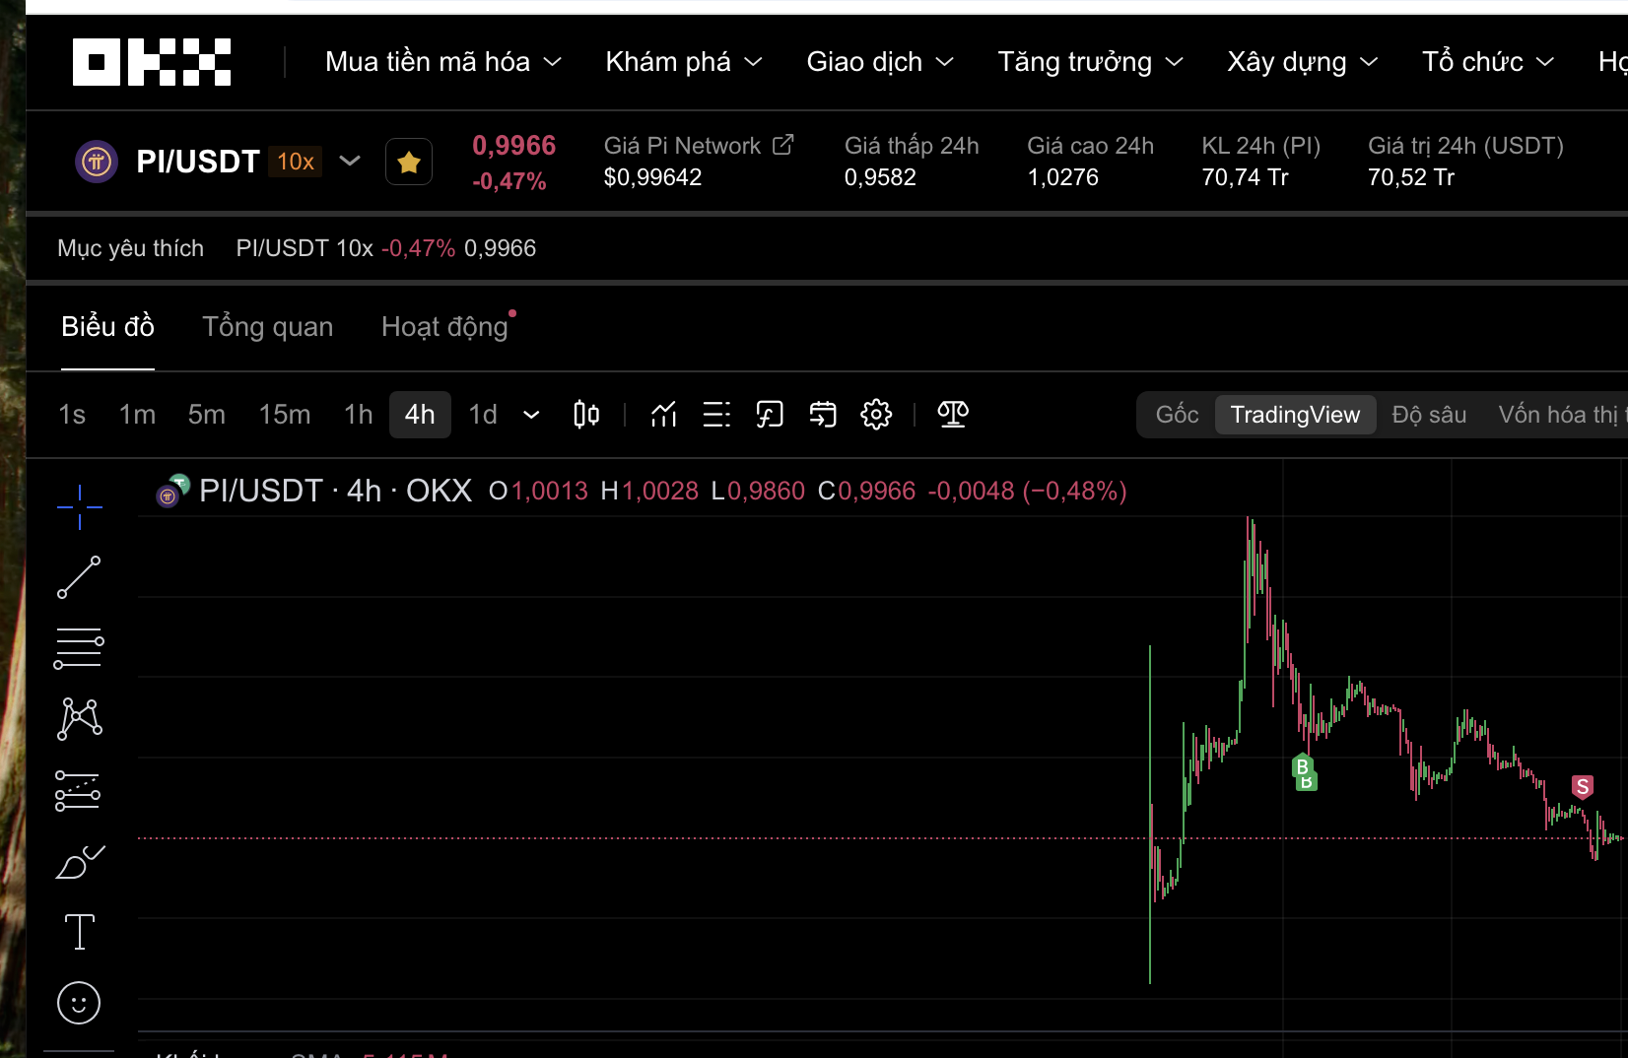
Task: Switch to the Tổng quan tab
Action: [268, 327]
